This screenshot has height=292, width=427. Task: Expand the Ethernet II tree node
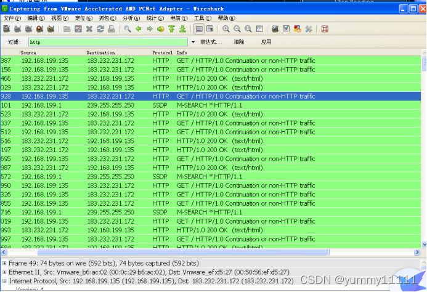pos(5,272)
